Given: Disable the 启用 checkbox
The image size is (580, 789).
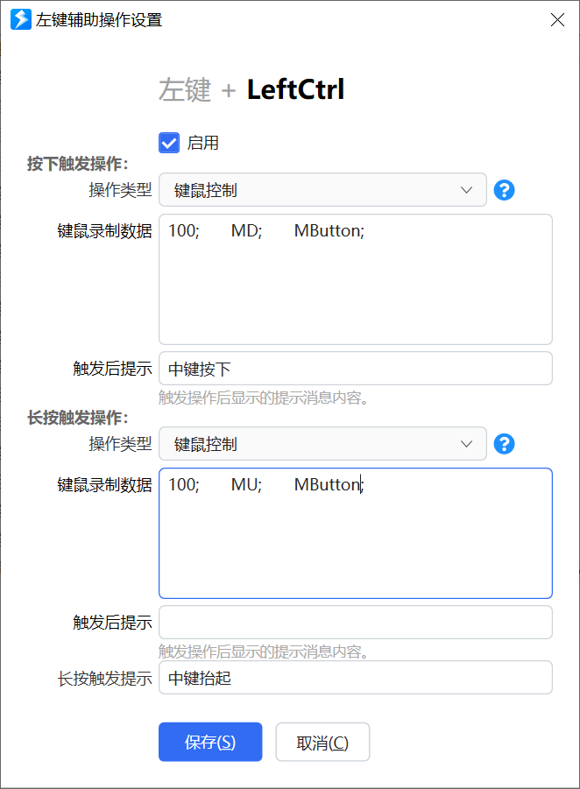Looking at the screenshot, I should [x=168, y=142].
